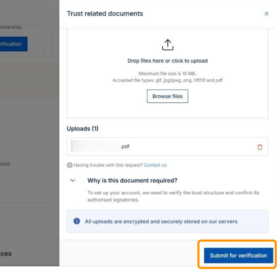Screen dimensions: 278x270
Task: Collapse the Why is this document required chevron
Action: [x=73, y=181]
